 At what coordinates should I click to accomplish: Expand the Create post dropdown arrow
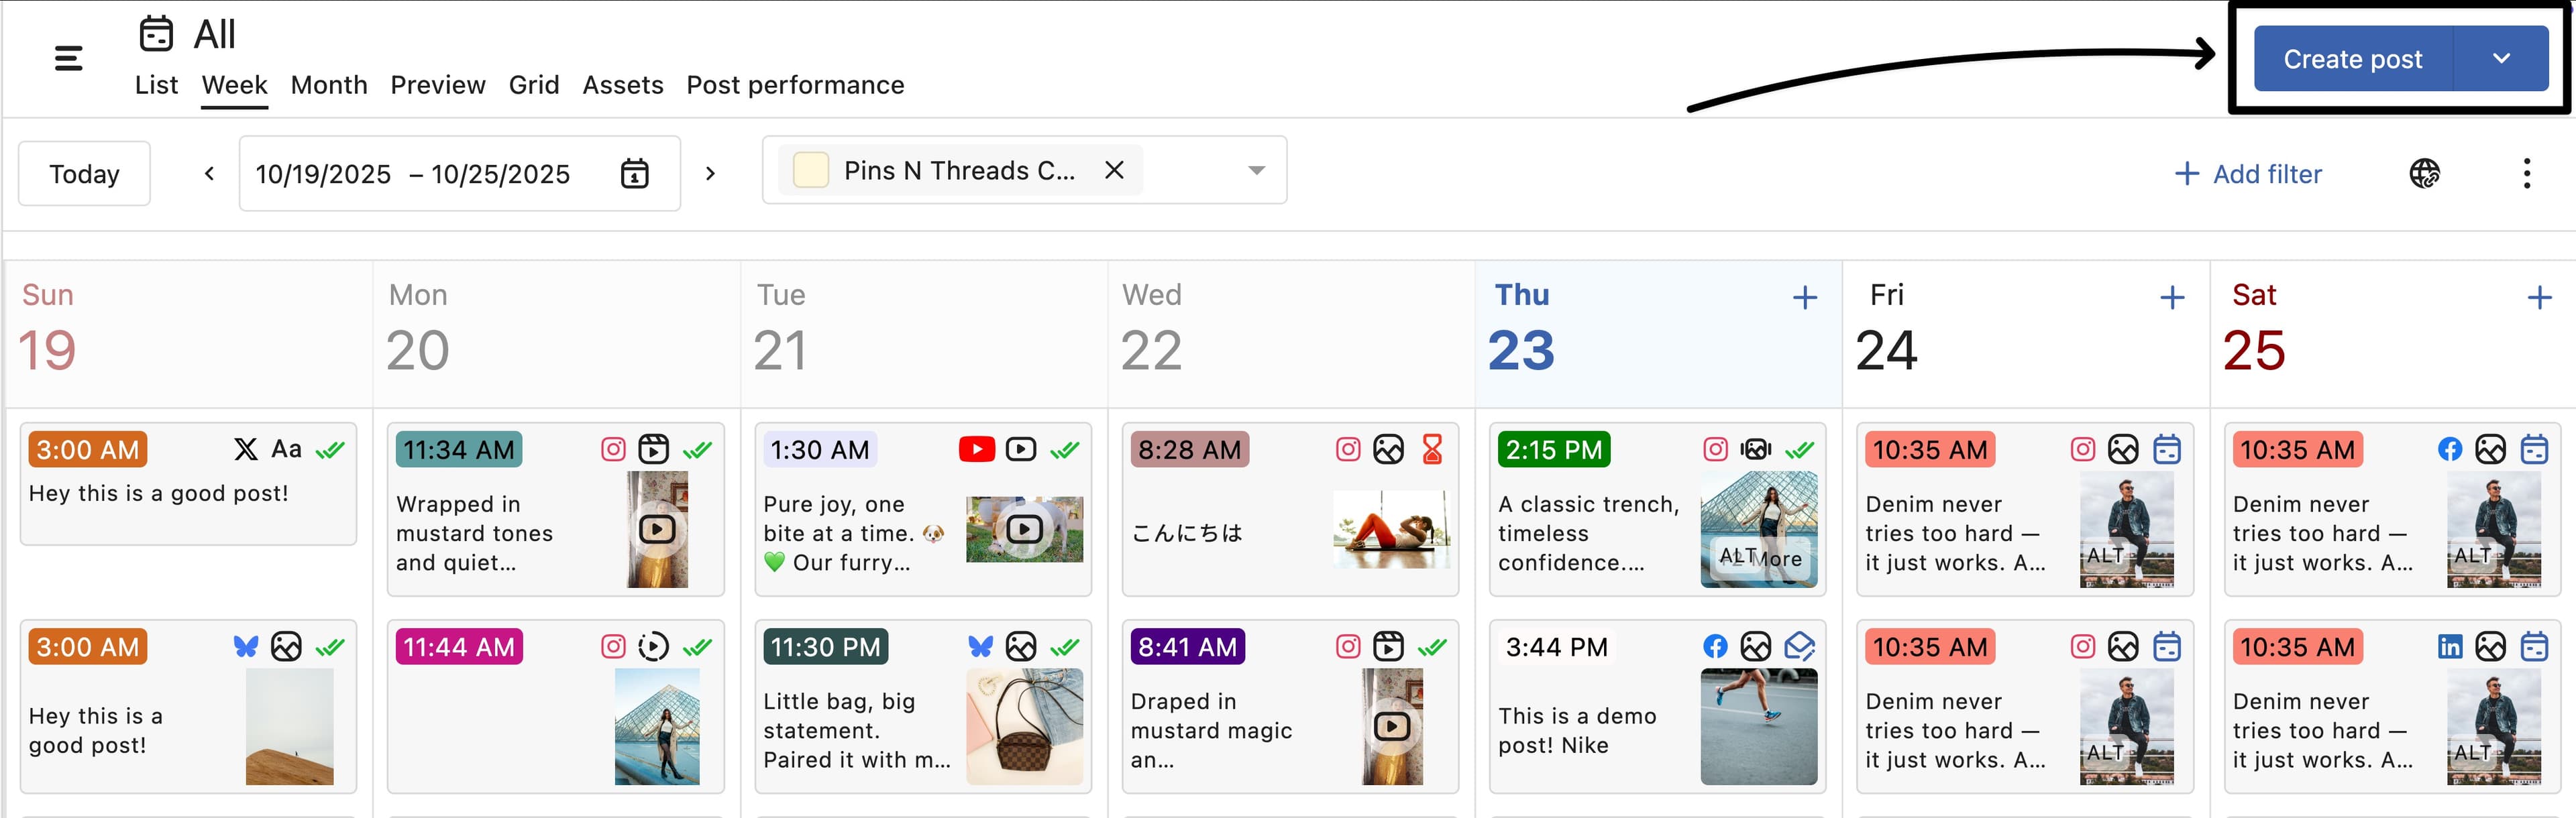pos(2501,59)
